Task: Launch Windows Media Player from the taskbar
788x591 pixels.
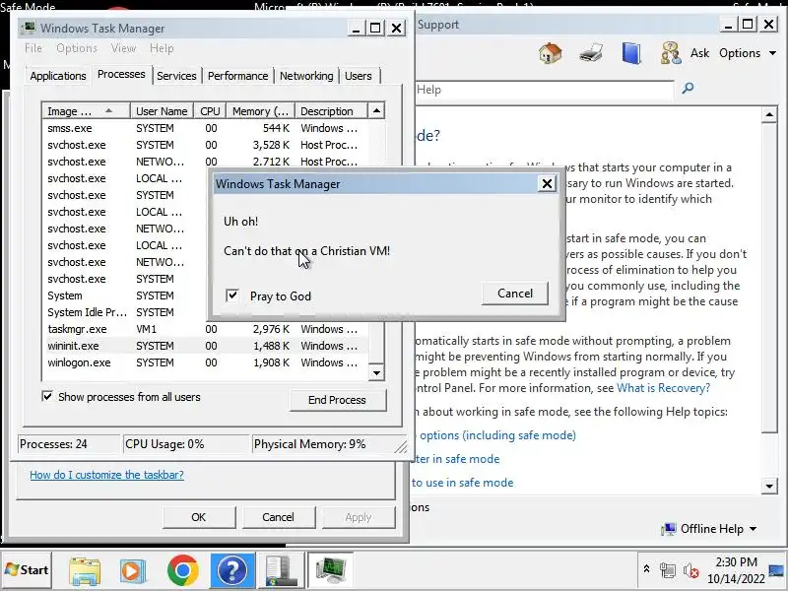Action: [x=133, y=571]
